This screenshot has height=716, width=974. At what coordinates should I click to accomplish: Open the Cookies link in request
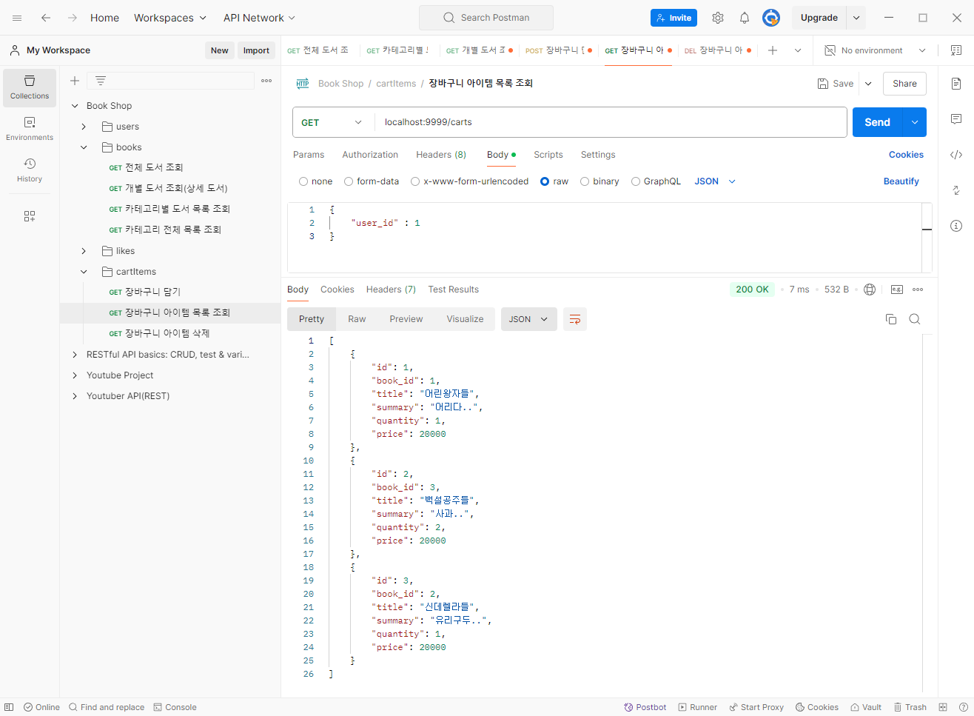906,155
